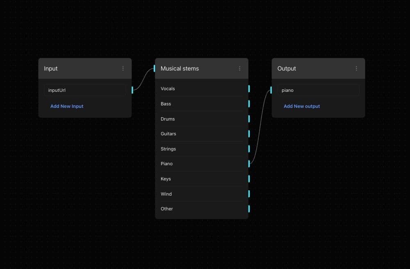
Task: Click the Guitars output port connector
Action: (x=249, y=134)
